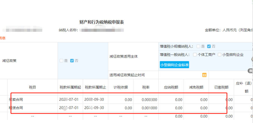253x123 pixels.
Task: Click the 应纳税额 column header
Action: pos(171,87)
